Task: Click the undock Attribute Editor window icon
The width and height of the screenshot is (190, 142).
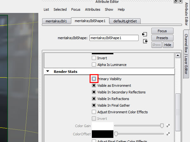Action: click(175, 2)
